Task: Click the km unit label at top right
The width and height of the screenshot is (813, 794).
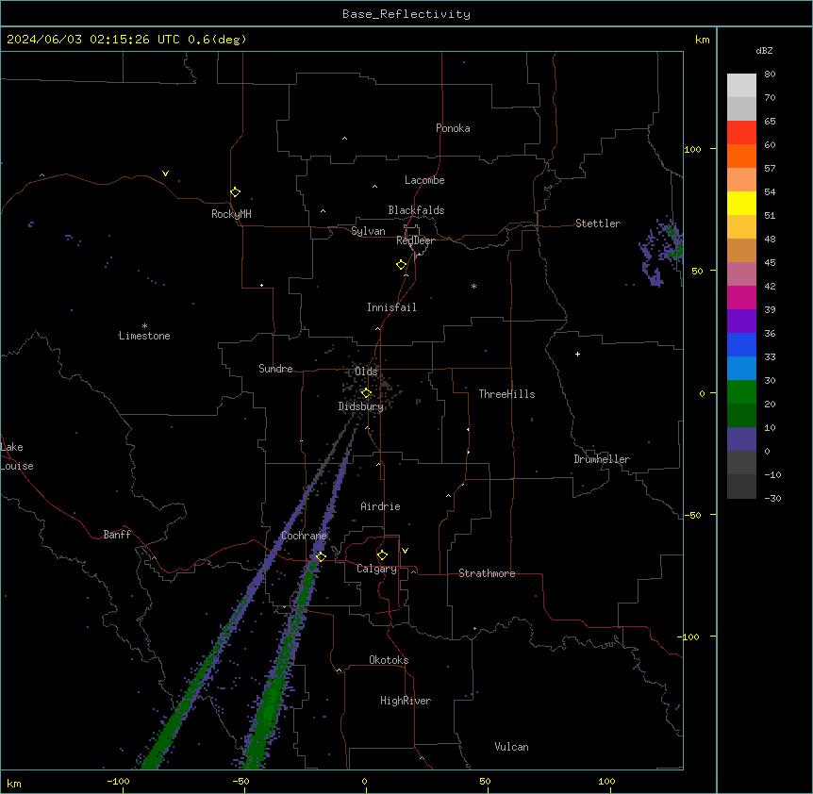Action: (x=703, y=40)
